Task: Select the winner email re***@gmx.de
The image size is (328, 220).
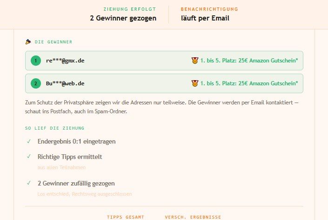Action: click(x=65, y=61)
